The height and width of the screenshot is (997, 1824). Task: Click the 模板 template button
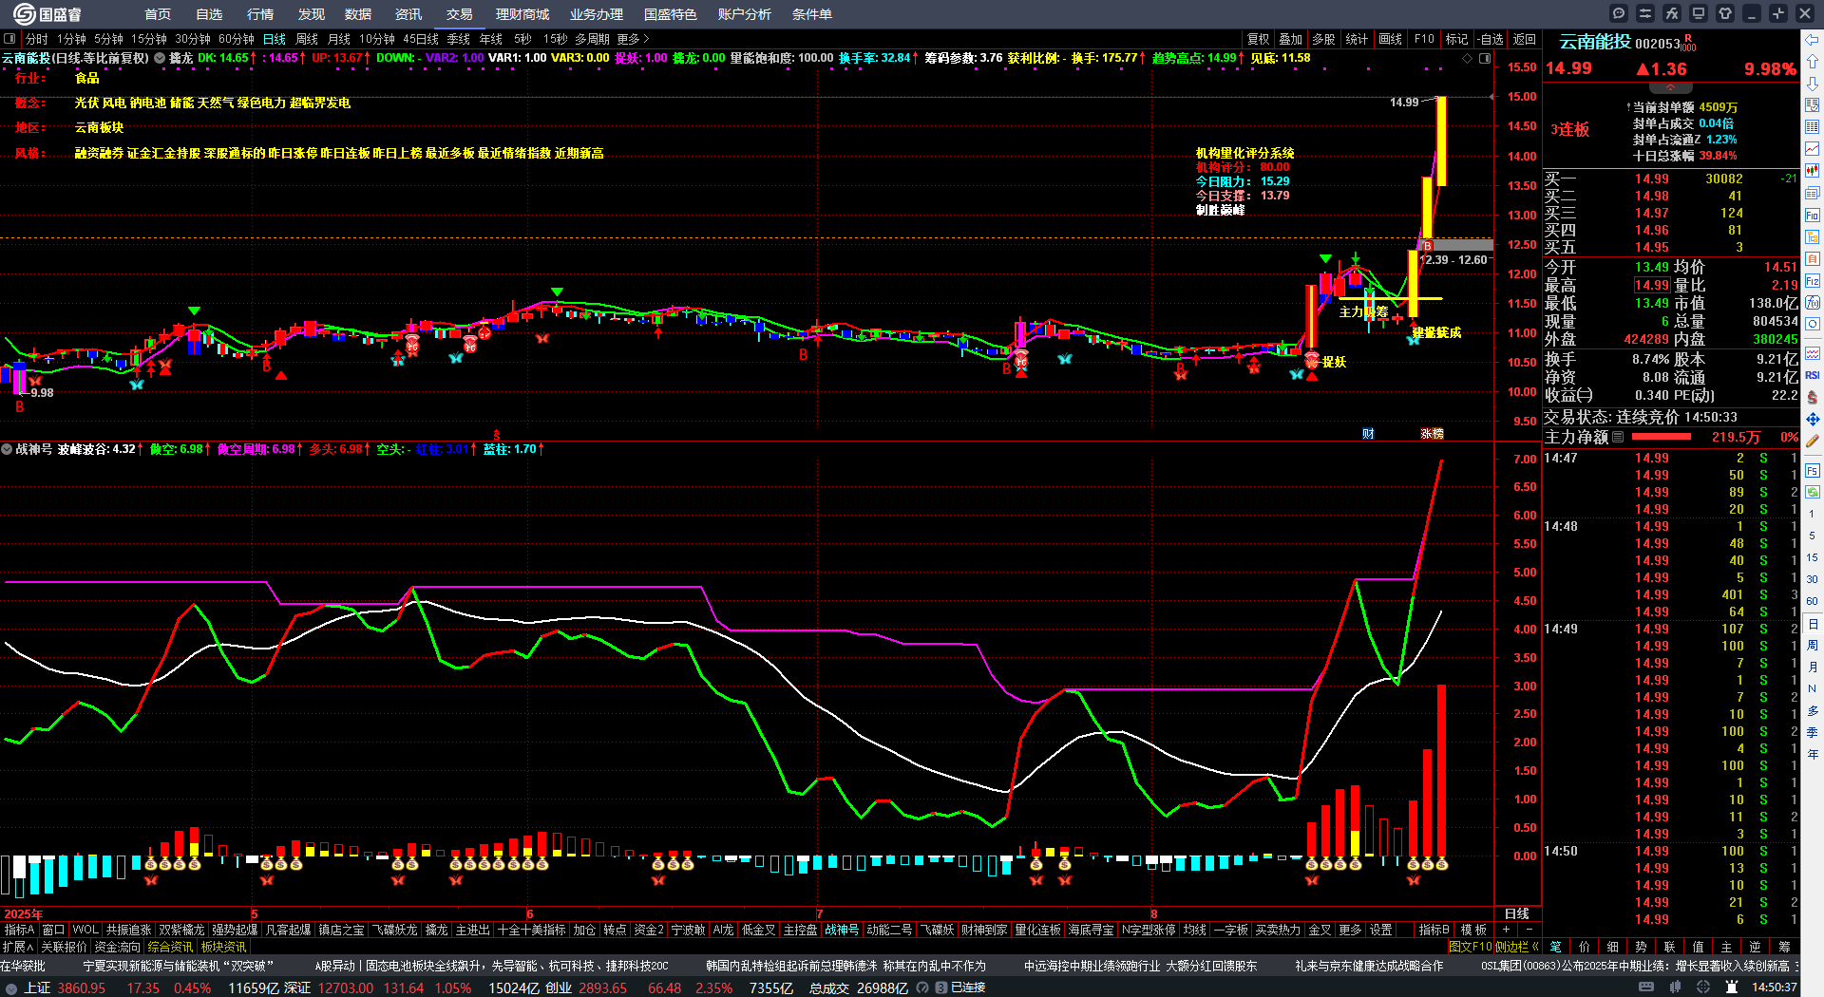point(1473,930)
